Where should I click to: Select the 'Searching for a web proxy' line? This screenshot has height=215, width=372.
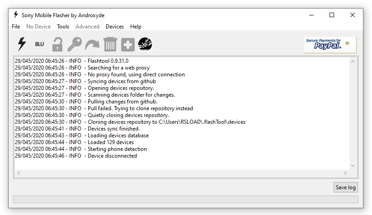point(82,68)
